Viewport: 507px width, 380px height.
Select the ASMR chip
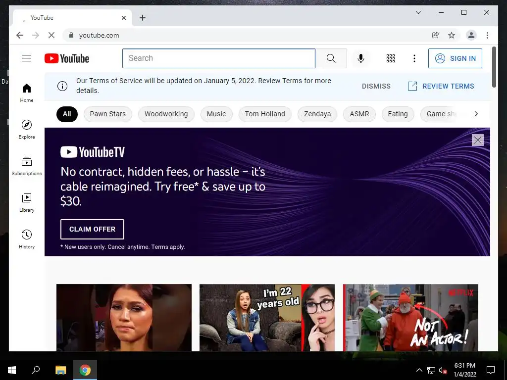pyautogui.click(x=359, y=114)
